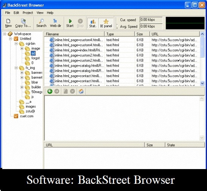The height and width of the screenshot is (191, 207).
Task: Select the highlighted ad folder
Action: coord(33,53)
